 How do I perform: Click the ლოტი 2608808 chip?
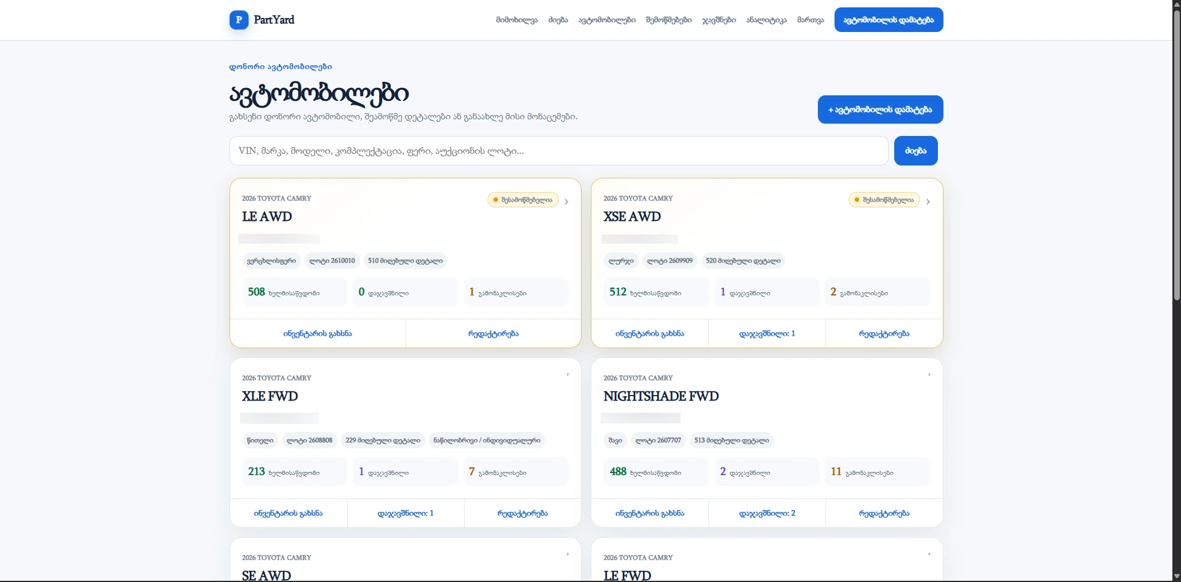coord(310,440)
